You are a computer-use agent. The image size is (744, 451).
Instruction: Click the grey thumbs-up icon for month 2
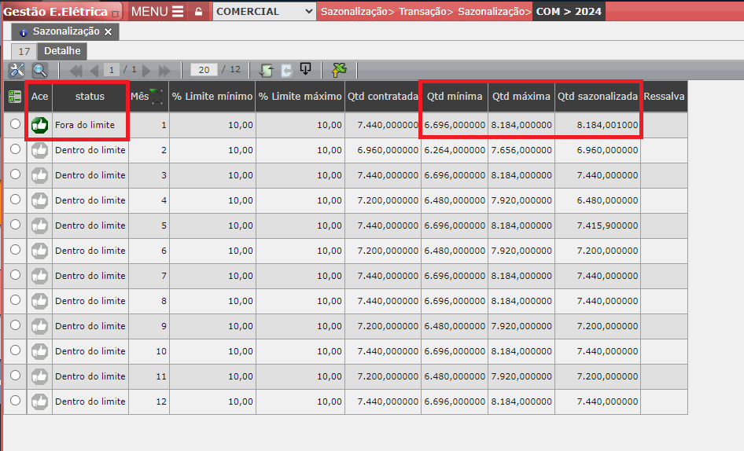(39, 150)
